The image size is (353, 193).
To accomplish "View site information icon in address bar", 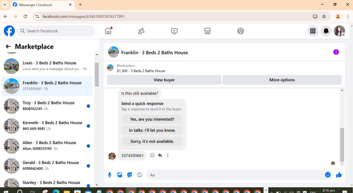I will point(37,17).
